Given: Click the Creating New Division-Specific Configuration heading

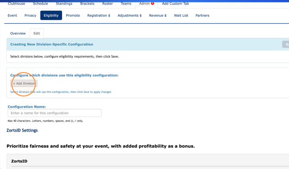Looking at the screenshot, I should 52,44.
